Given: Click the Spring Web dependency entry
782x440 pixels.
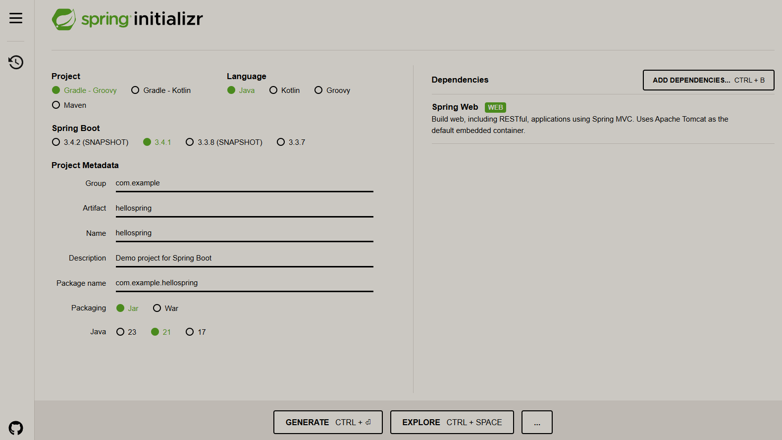Looking at the screenshot, I should pyautogui.click(x=603, y=119).
